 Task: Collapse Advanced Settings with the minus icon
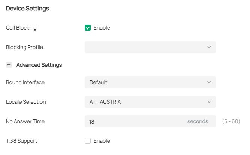(x=9, y=65)
